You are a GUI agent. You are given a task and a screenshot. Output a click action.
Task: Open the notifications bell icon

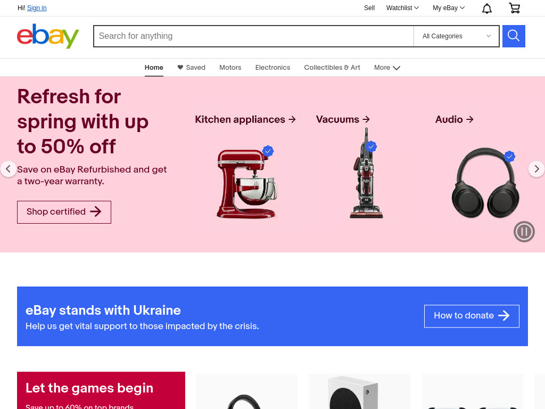486,8
